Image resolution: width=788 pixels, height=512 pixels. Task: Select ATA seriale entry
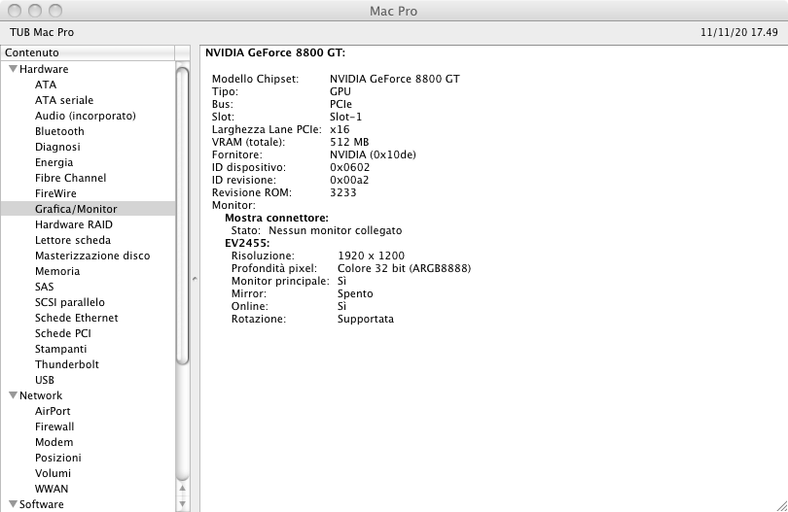64,100
